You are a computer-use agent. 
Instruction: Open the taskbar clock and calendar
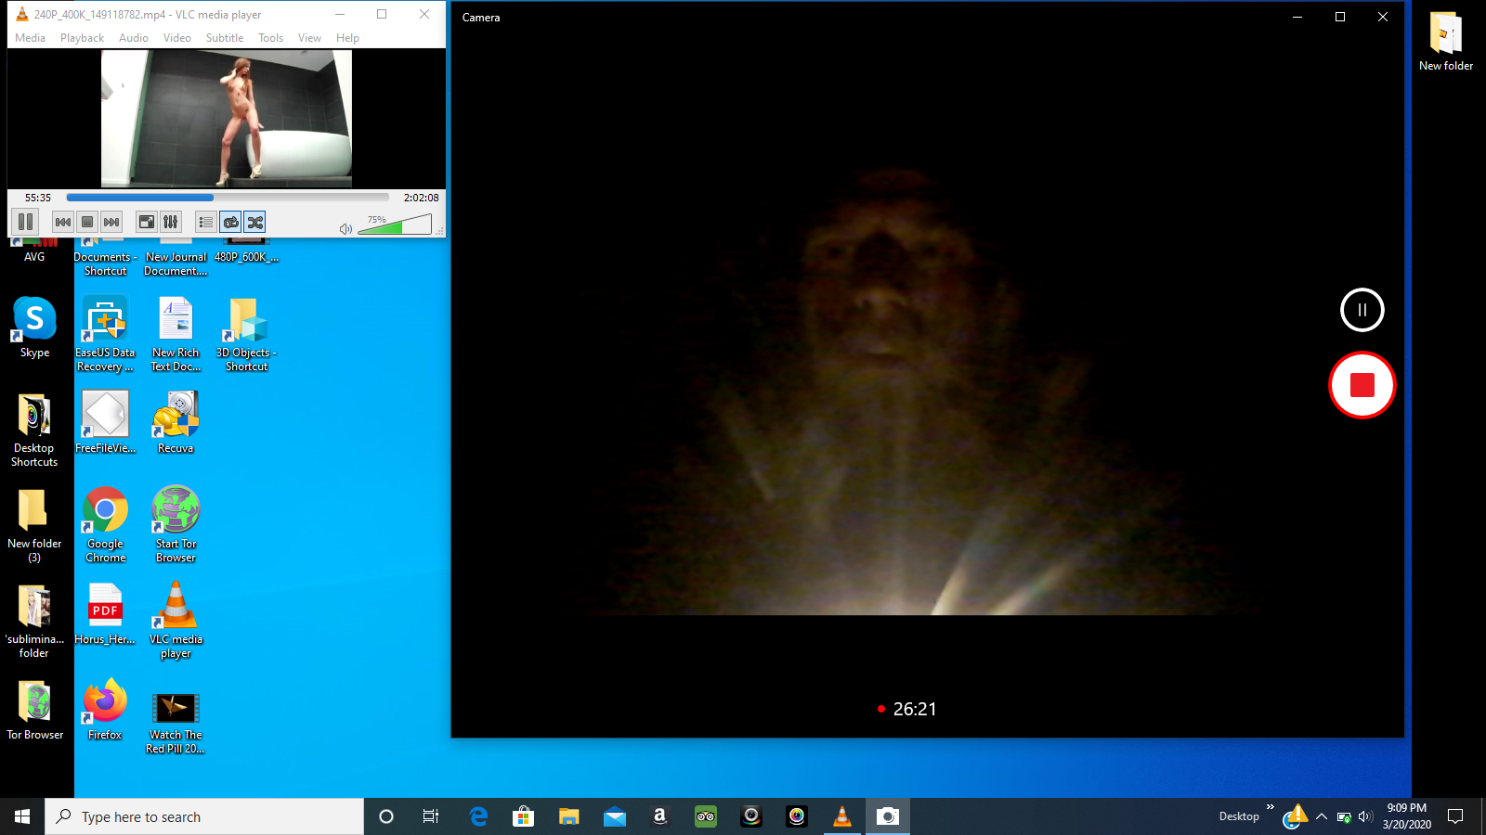pos(1406,816)
